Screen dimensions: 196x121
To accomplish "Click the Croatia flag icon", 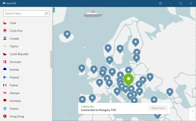I will pos(5,38).
